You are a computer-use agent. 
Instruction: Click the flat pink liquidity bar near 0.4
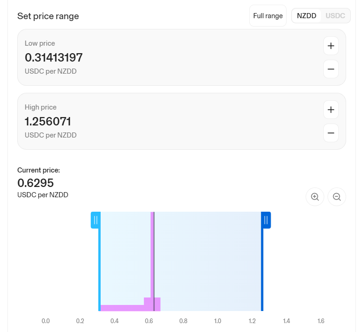pos(122,308)
